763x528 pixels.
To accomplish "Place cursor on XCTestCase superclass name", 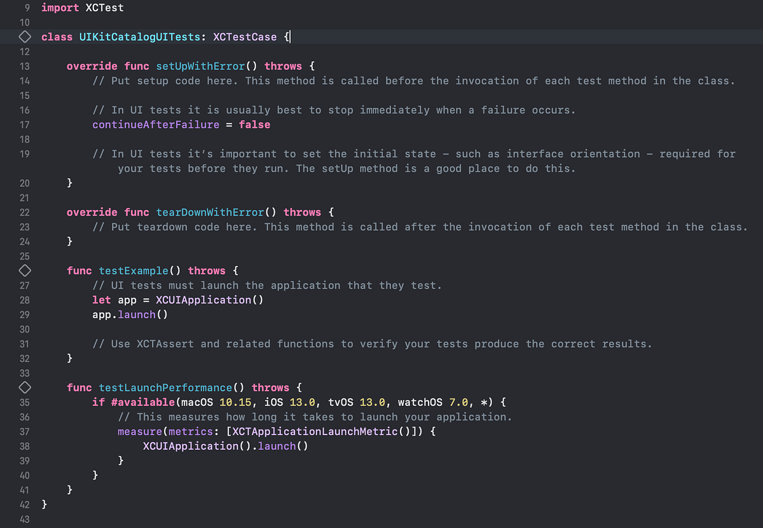I will point(245,37).
